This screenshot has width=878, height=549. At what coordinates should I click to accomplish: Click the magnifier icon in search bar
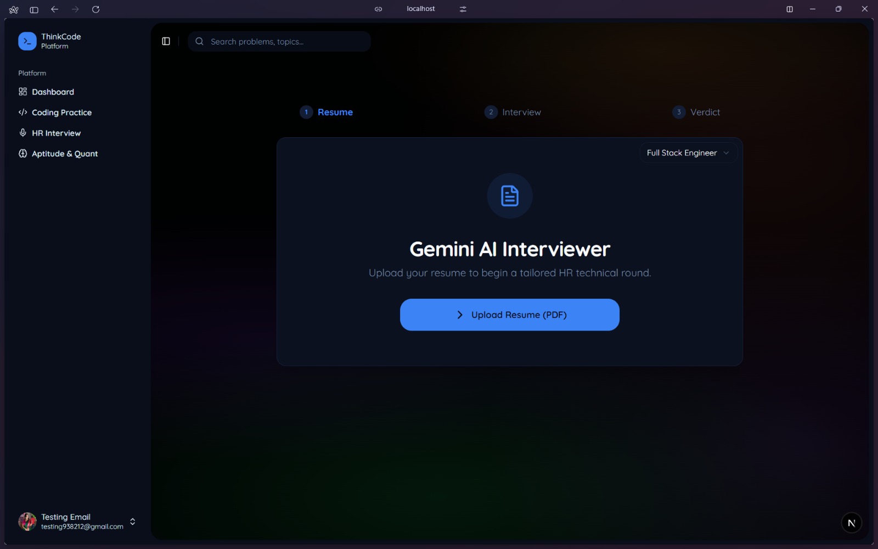pyautogui.click(x=200, y=41)
